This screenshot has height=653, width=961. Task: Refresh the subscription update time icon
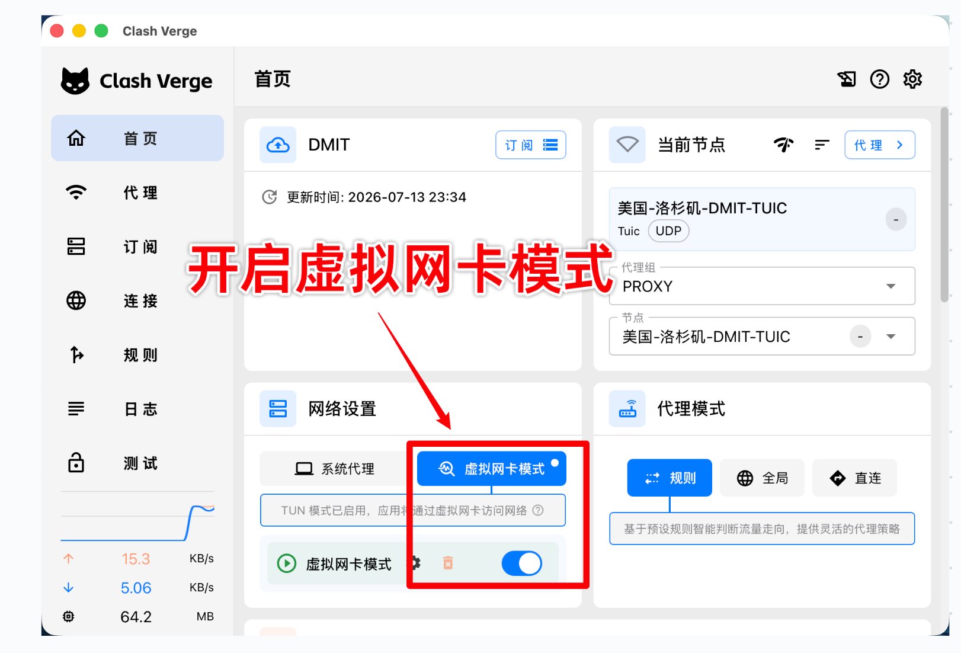(x=270, y=197)
